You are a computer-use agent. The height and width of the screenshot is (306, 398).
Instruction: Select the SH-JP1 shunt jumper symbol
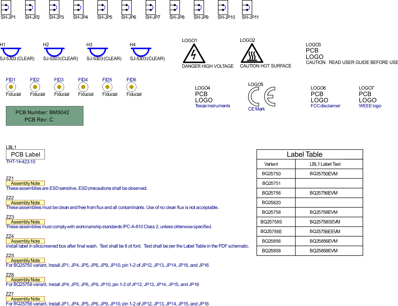(x=6, y=7)
